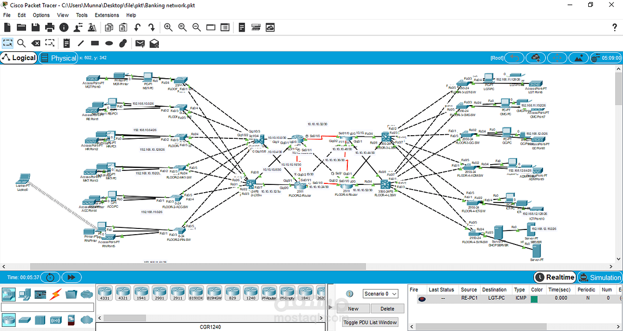The width and height of the screenshot is (623, 331).
Task: Switch to Simulation mode
Action: click(x=599, y=277)
